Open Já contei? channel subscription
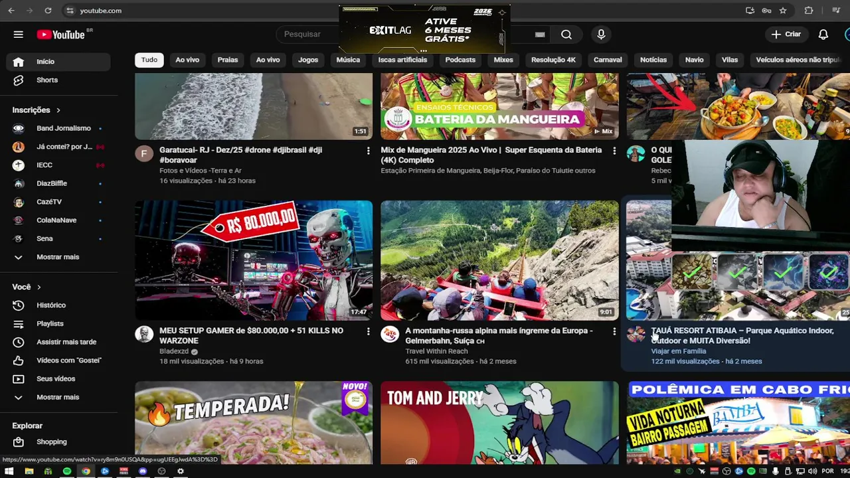Image resolution: width=850 pixels, height=478 pixels. pyautogui.click(x=58, y=147)
